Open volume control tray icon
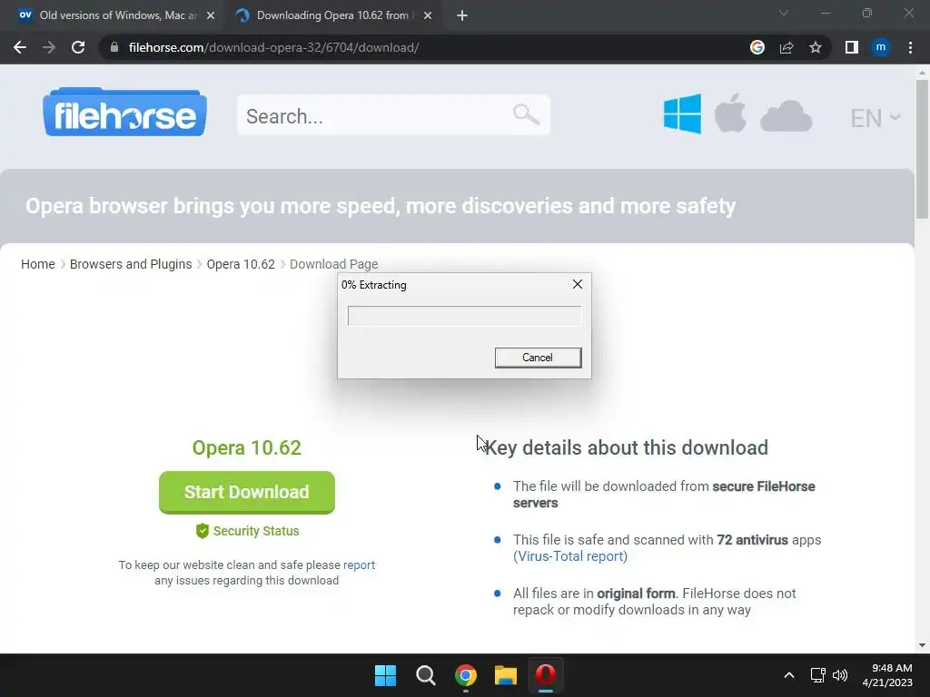 pos(840,675)
